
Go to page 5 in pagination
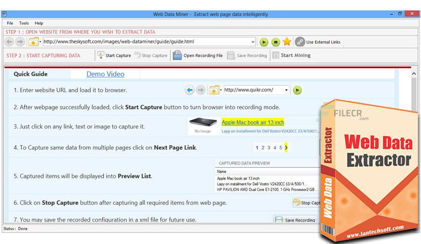pyautogui.click(x=280, y=148)
